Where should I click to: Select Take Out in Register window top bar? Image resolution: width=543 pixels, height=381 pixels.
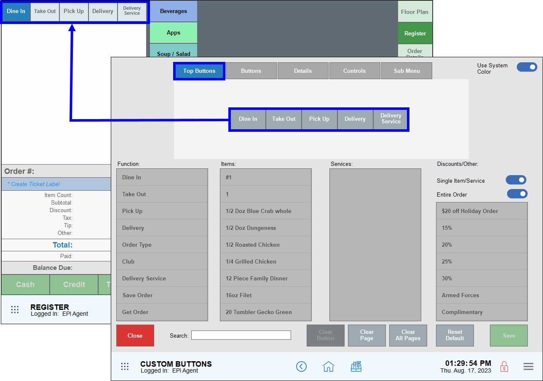[x=45, y=11]
